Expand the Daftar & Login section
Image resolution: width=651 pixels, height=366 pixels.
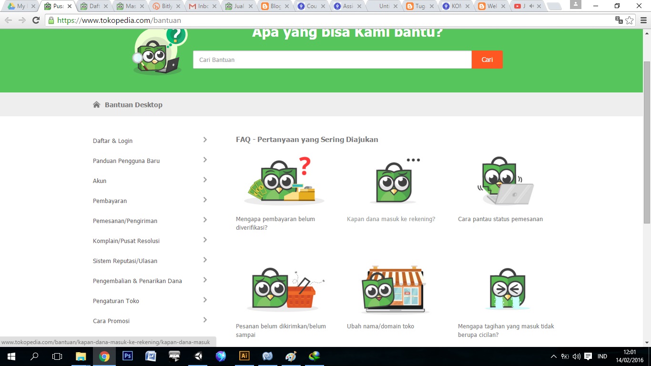click(x=112, y=141)
